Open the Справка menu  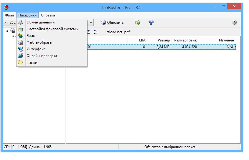48,15
